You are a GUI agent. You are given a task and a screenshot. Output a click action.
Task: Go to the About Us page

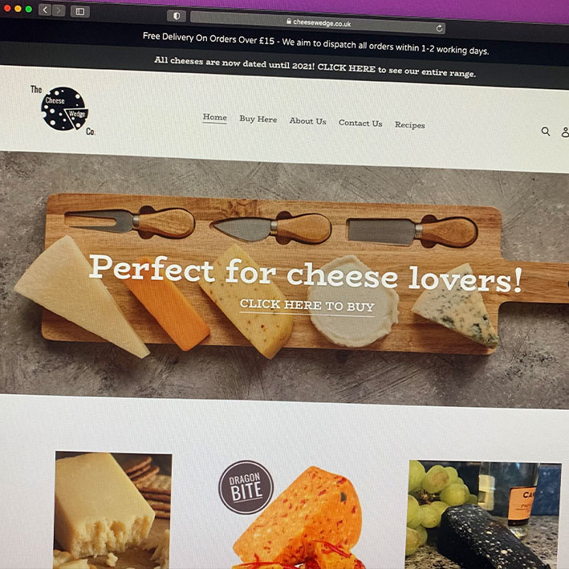click(307, 121)
